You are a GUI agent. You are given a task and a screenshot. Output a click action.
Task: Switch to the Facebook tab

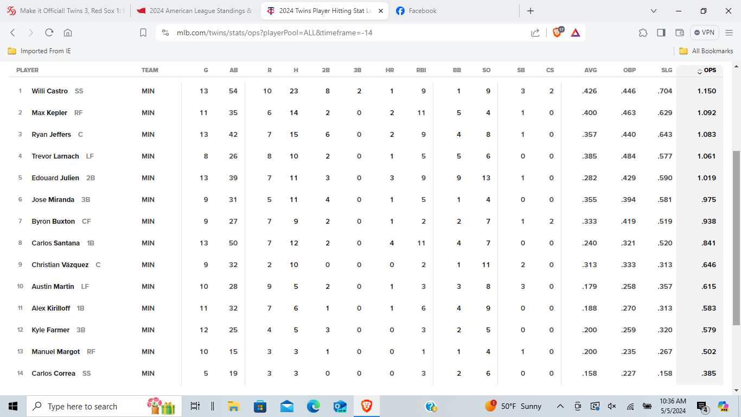pyautogui.click(x=423, y=11)
